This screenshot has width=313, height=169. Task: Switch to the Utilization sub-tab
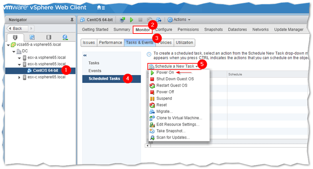pos(184,43)
